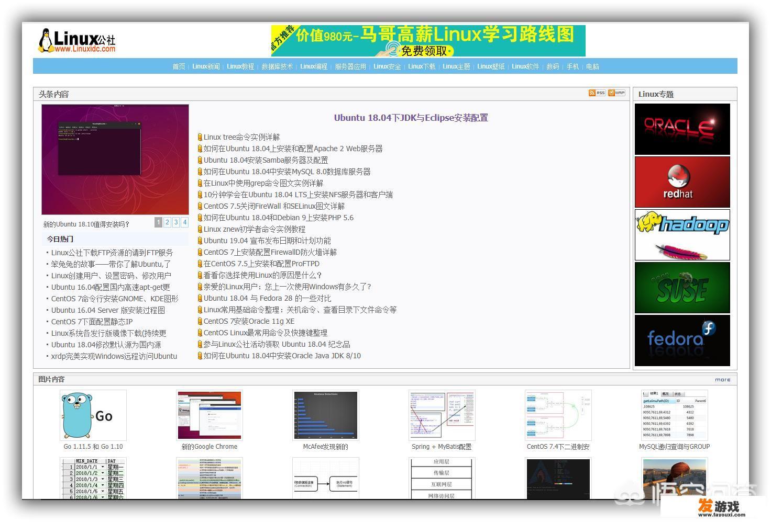Click the Spring + MyBatis thumbnail
The height and width of the screenshot is (522, 771).
click(442, 415)
